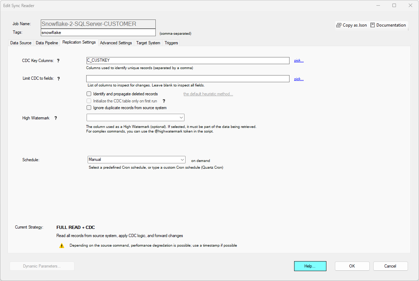419x281 pixels.
Task: Click 'Read all records from source system' text
Action: click(x=120, y=236)
